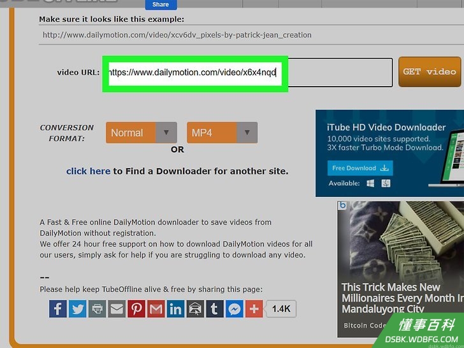
Task: Share the page on Facebook
Action: (x=58, y=308)
